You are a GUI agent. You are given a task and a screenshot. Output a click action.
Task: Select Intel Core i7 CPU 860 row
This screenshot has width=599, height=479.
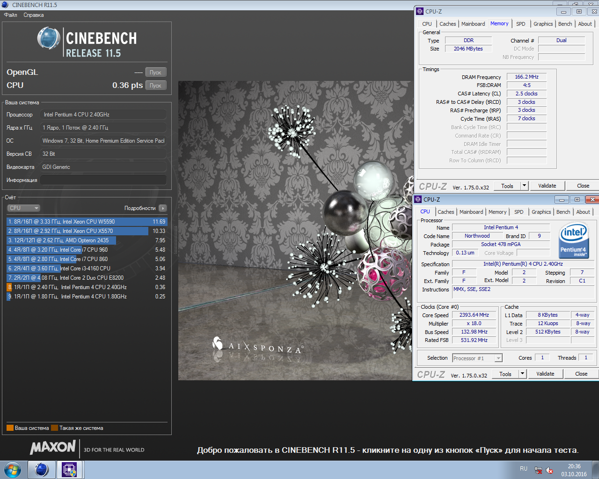coord(87,259)
